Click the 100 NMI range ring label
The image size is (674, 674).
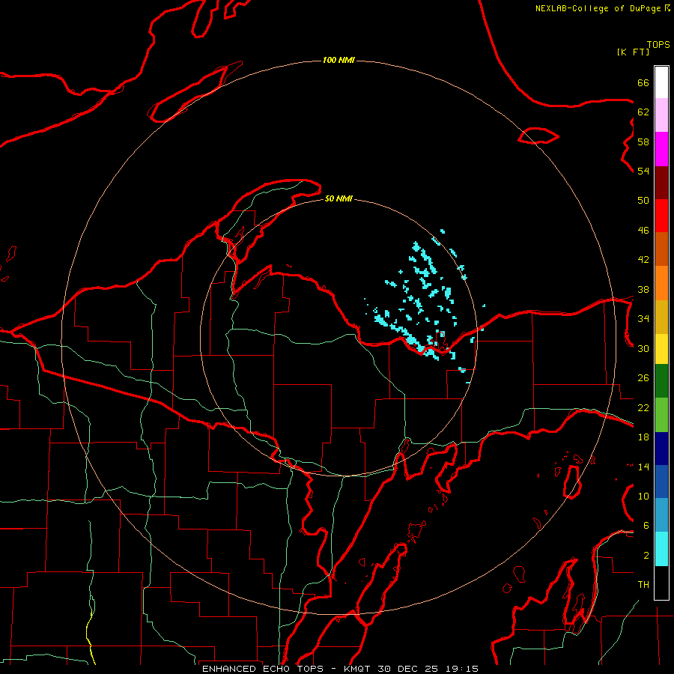click(338, 60)
